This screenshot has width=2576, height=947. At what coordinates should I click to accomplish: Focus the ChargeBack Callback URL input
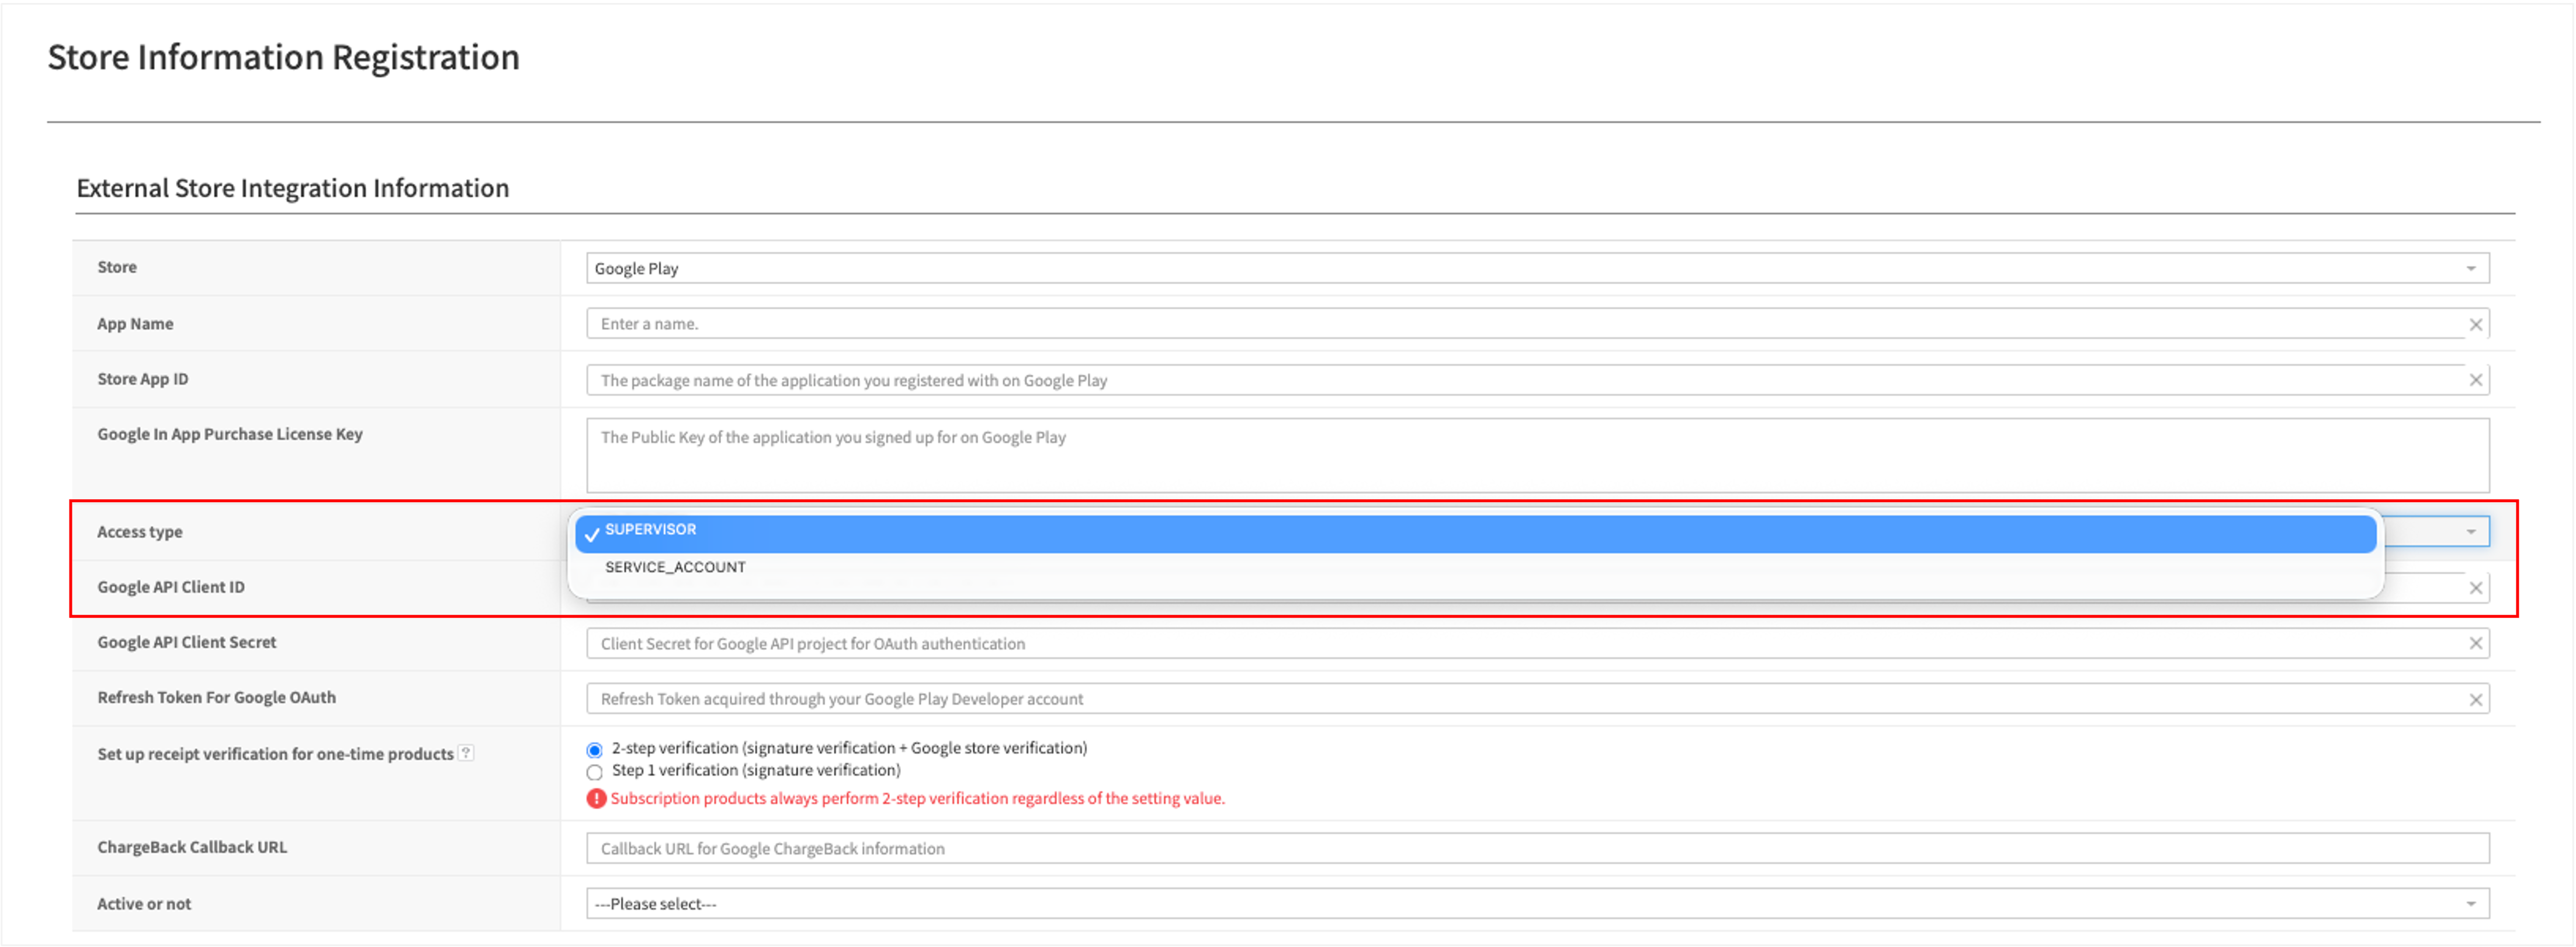pos(1537,849)
